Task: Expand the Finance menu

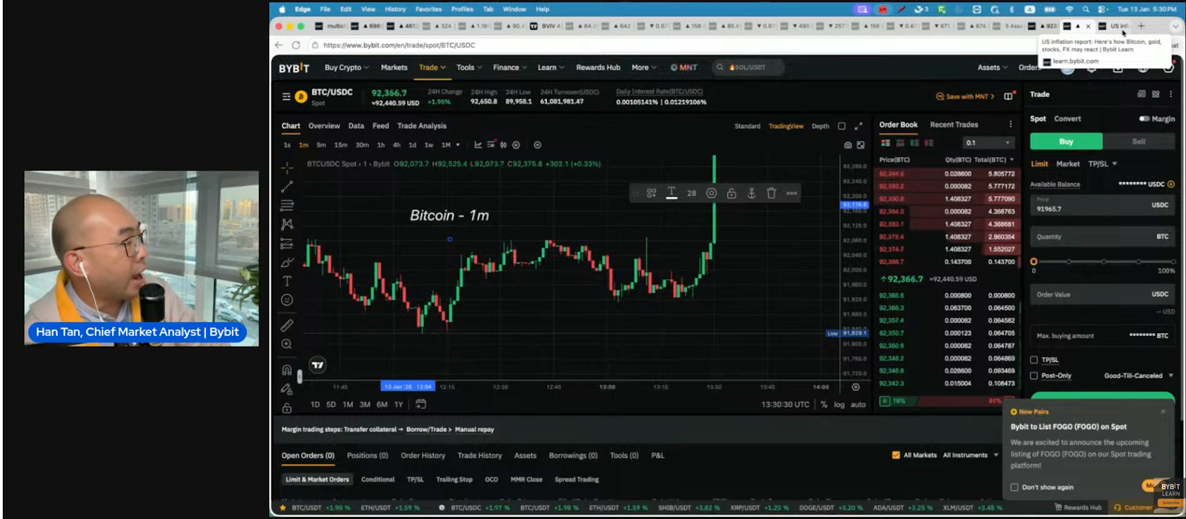Action: 510,67
